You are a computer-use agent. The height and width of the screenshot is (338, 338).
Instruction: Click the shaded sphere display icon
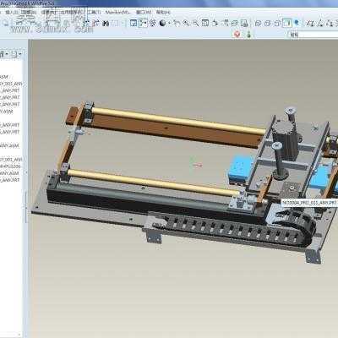[x=162, y=23]
